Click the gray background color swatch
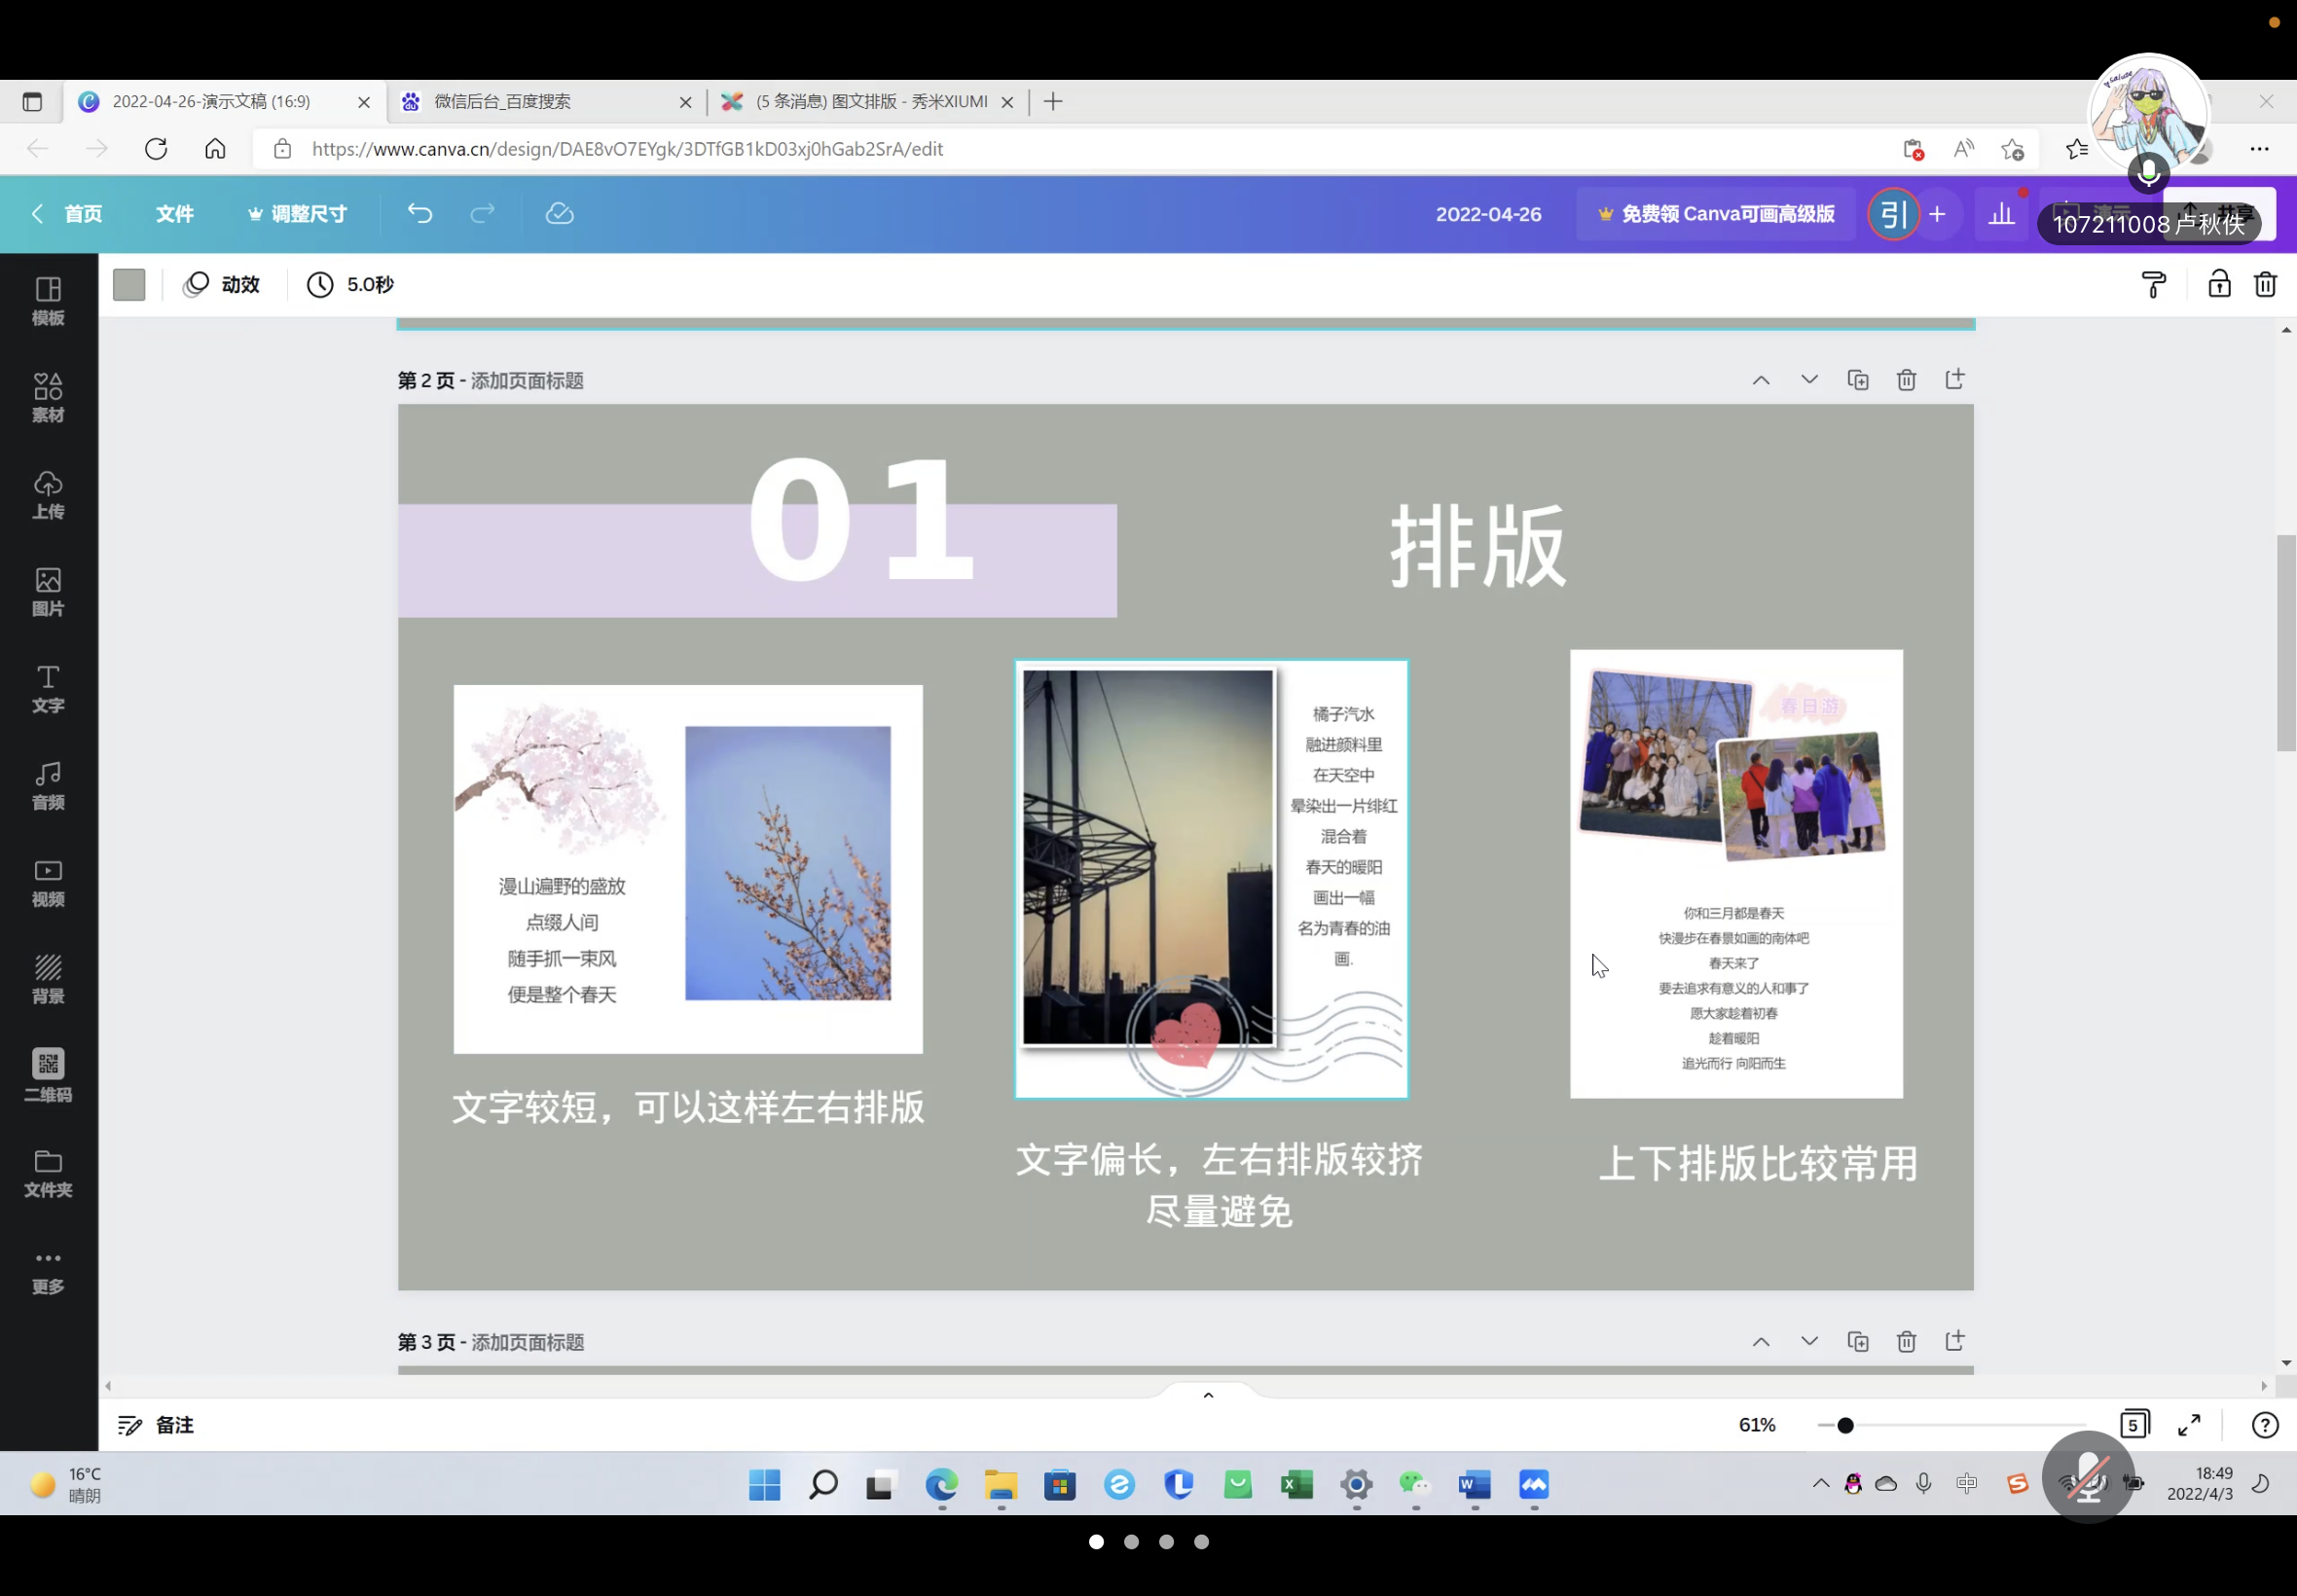 click(x=129, y=285)
